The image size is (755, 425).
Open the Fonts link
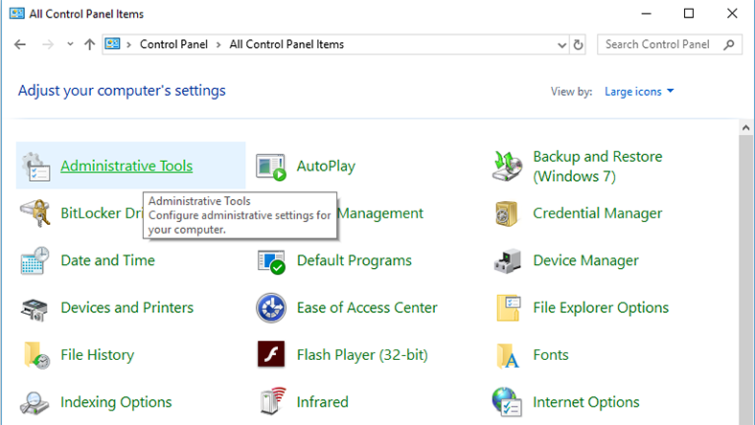[551, 355]
